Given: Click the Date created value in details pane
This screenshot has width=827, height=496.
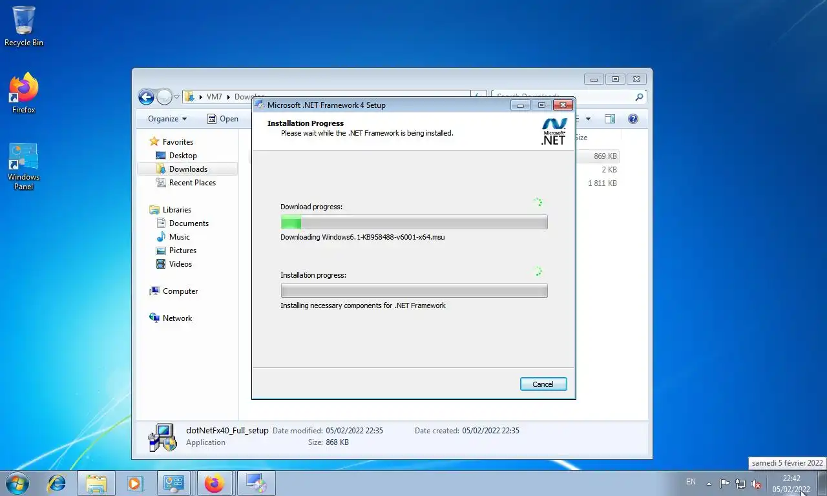Looking at the screenshot, I should (x=490, y=430).
